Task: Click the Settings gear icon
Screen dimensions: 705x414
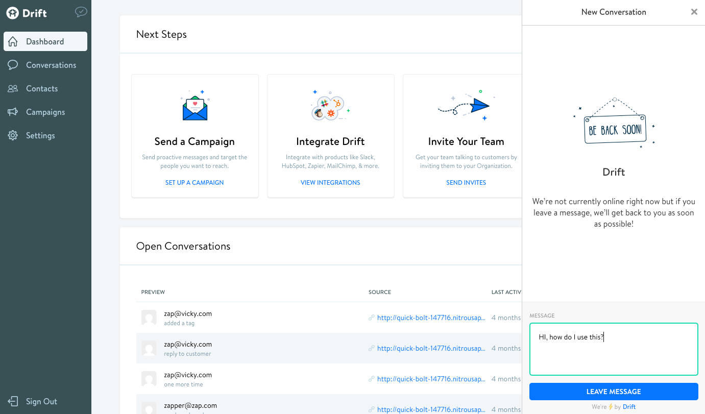Action: (x=13, y=136)
